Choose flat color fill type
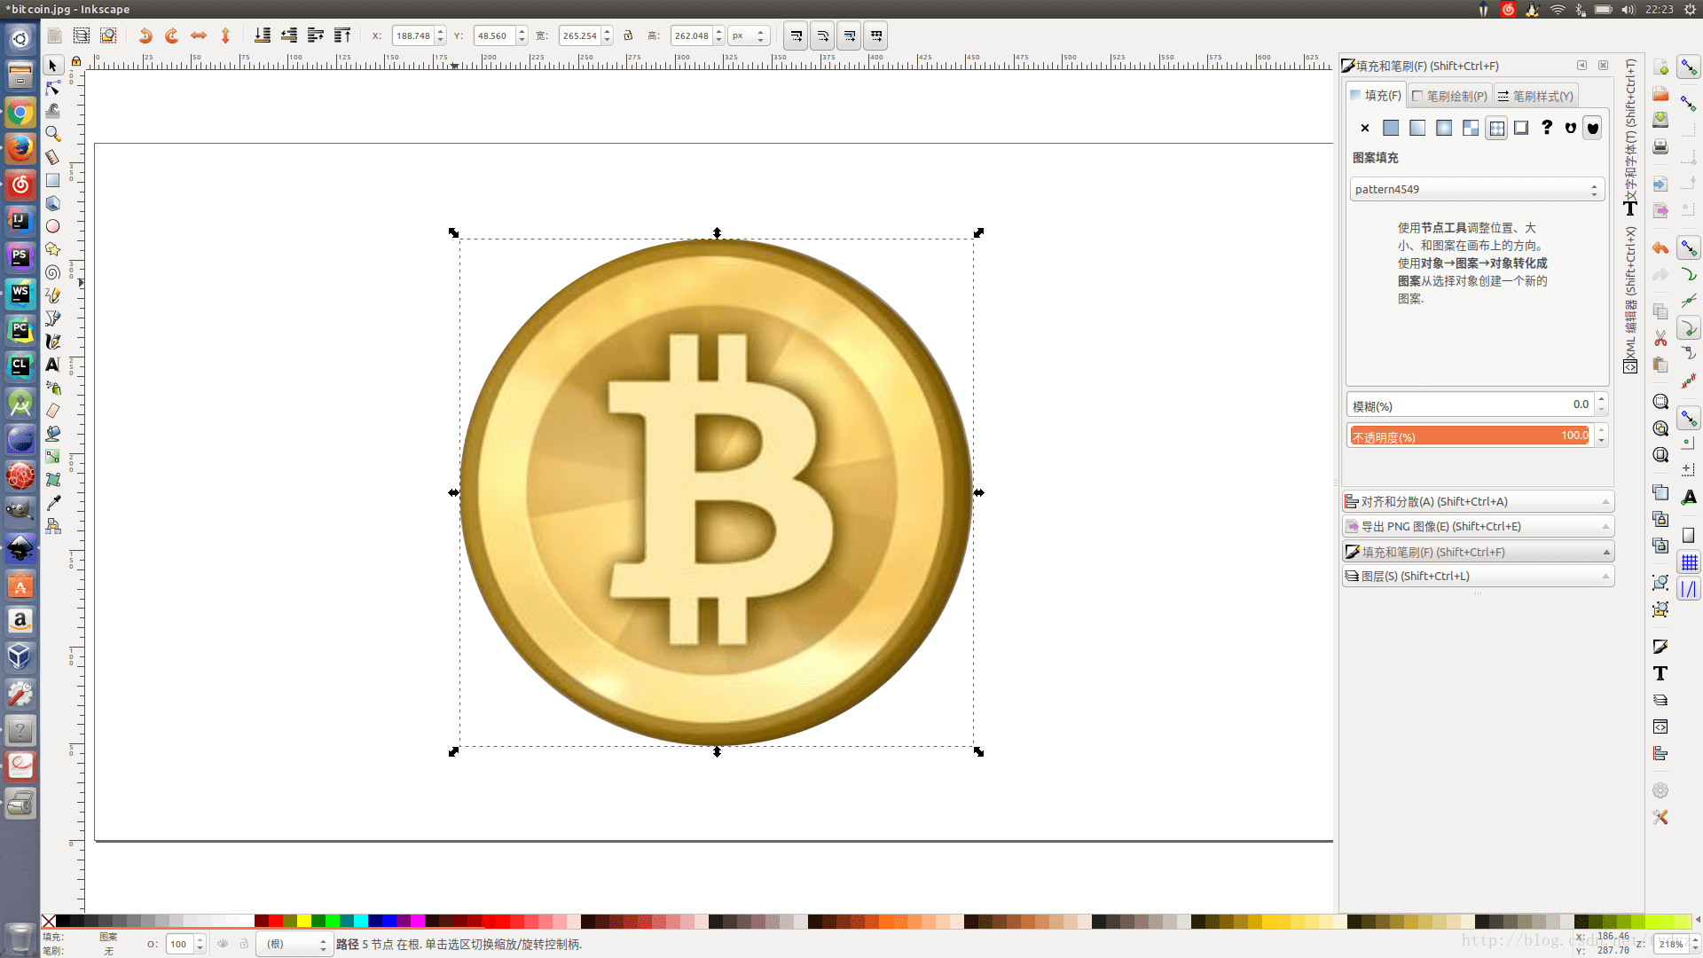The width and height of the screenshot is (1703, 958). click(1391, 128)
